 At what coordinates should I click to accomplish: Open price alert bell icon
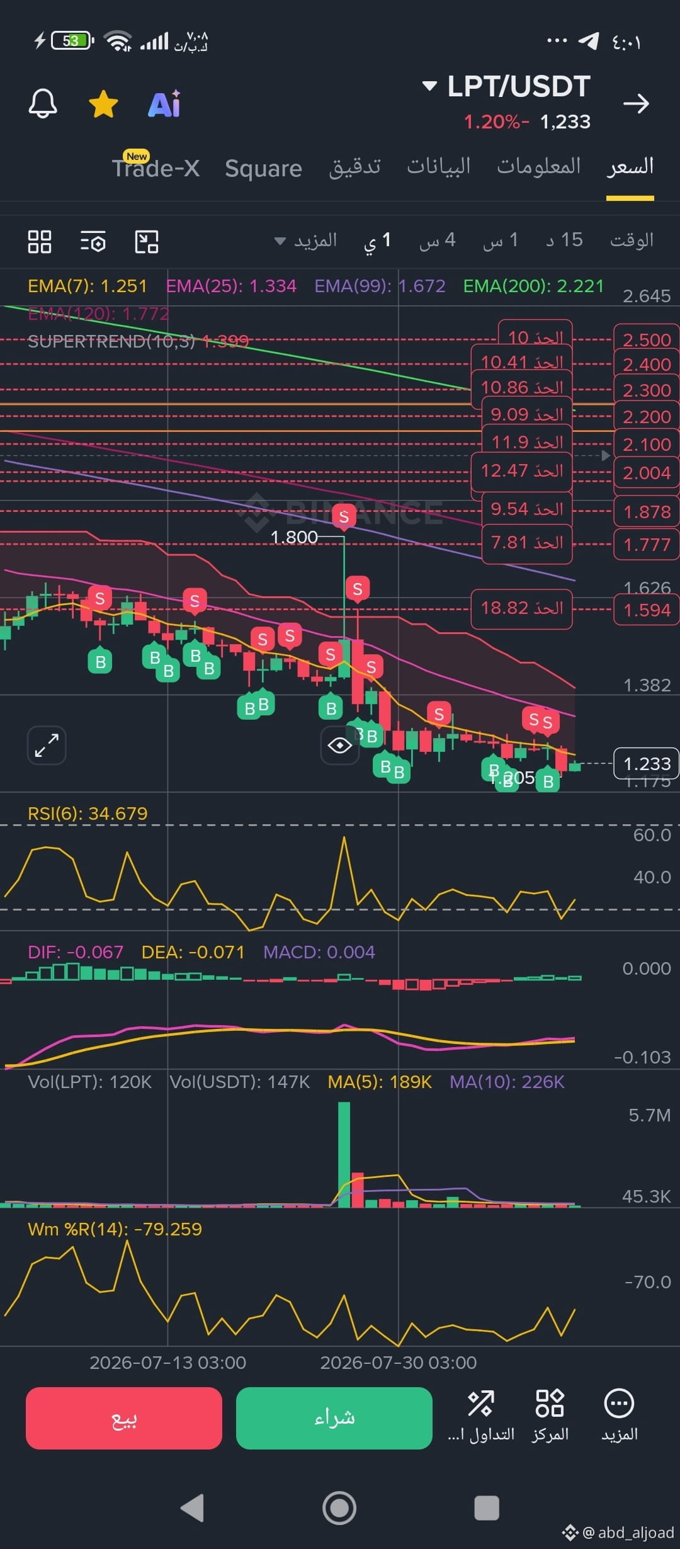click(43, 103)
